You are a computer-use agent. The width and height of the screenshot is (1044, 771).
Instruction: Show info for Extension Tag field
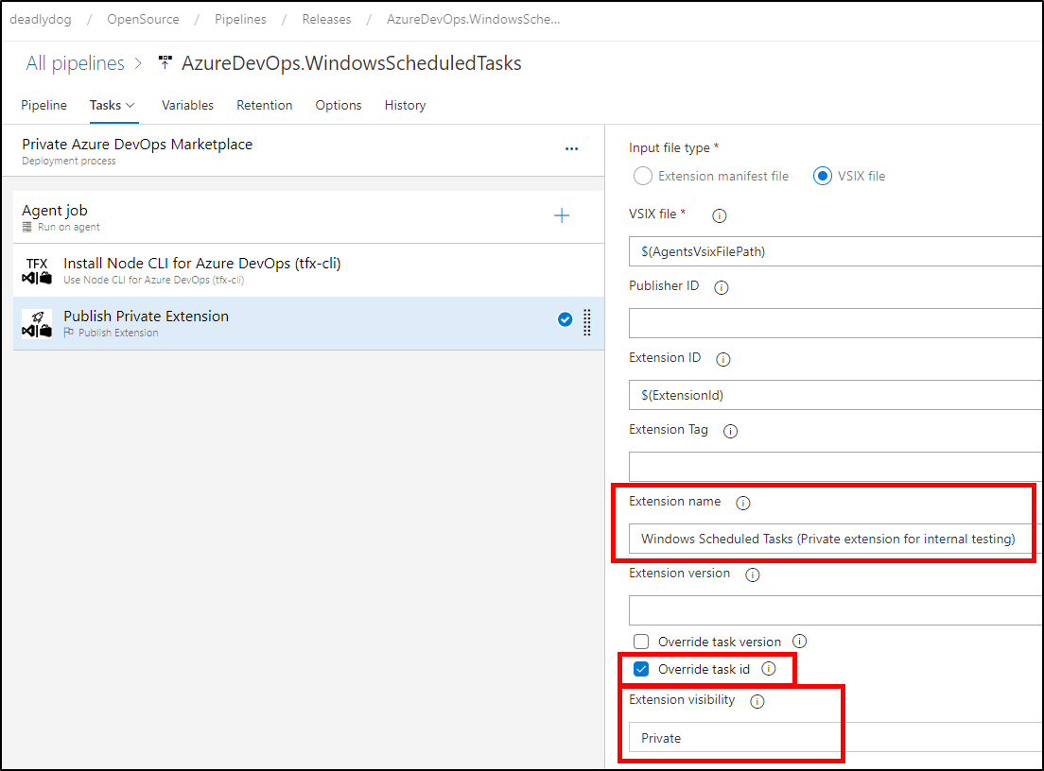pyautogui.click(x=730, y=431)
